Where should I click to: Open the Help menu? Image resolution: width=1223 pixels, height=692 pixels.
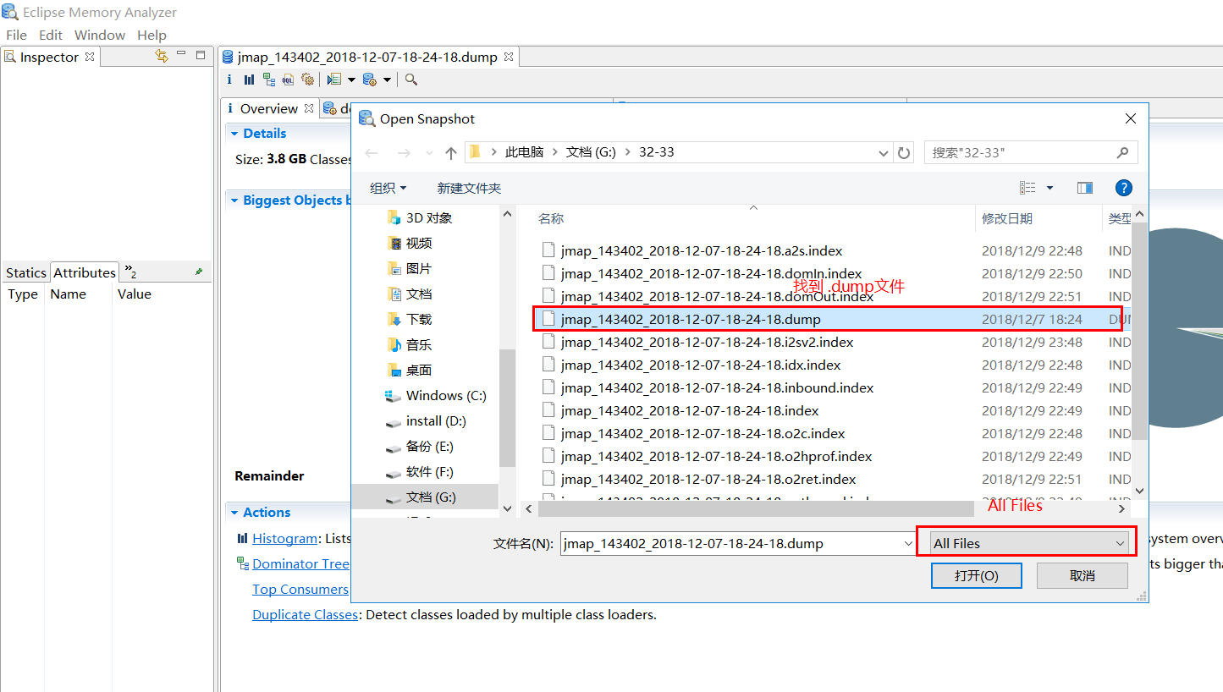(x=151, y=35)
